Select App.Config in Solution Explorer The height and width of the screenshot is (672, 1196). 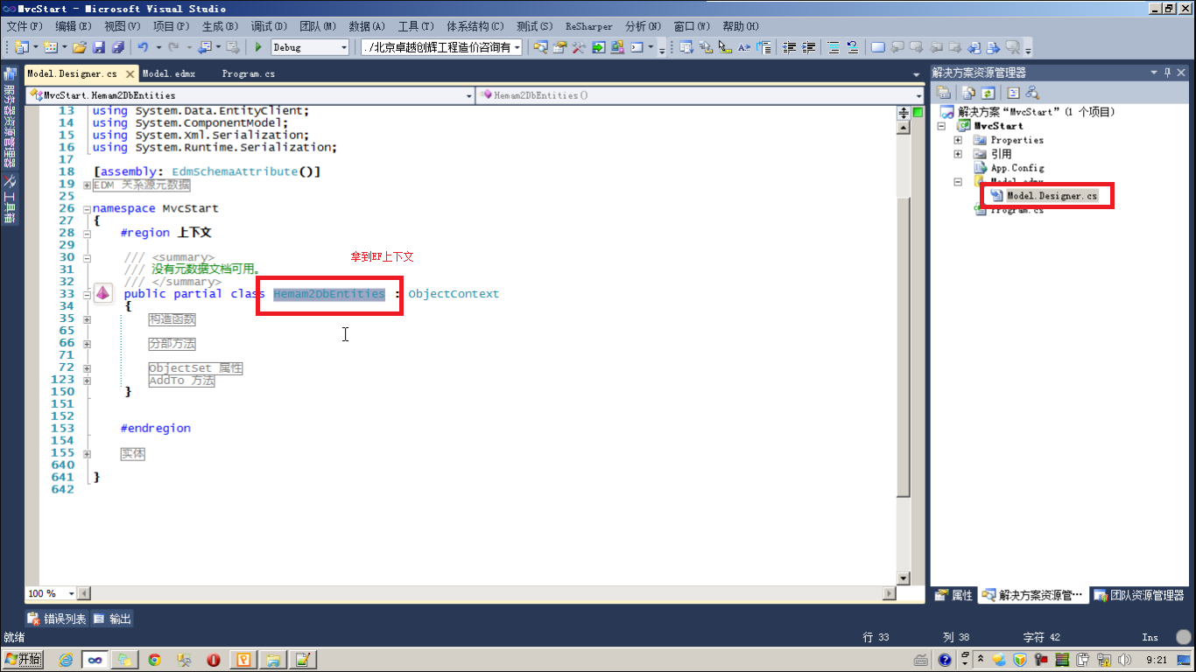click(x=1017, y=168)
